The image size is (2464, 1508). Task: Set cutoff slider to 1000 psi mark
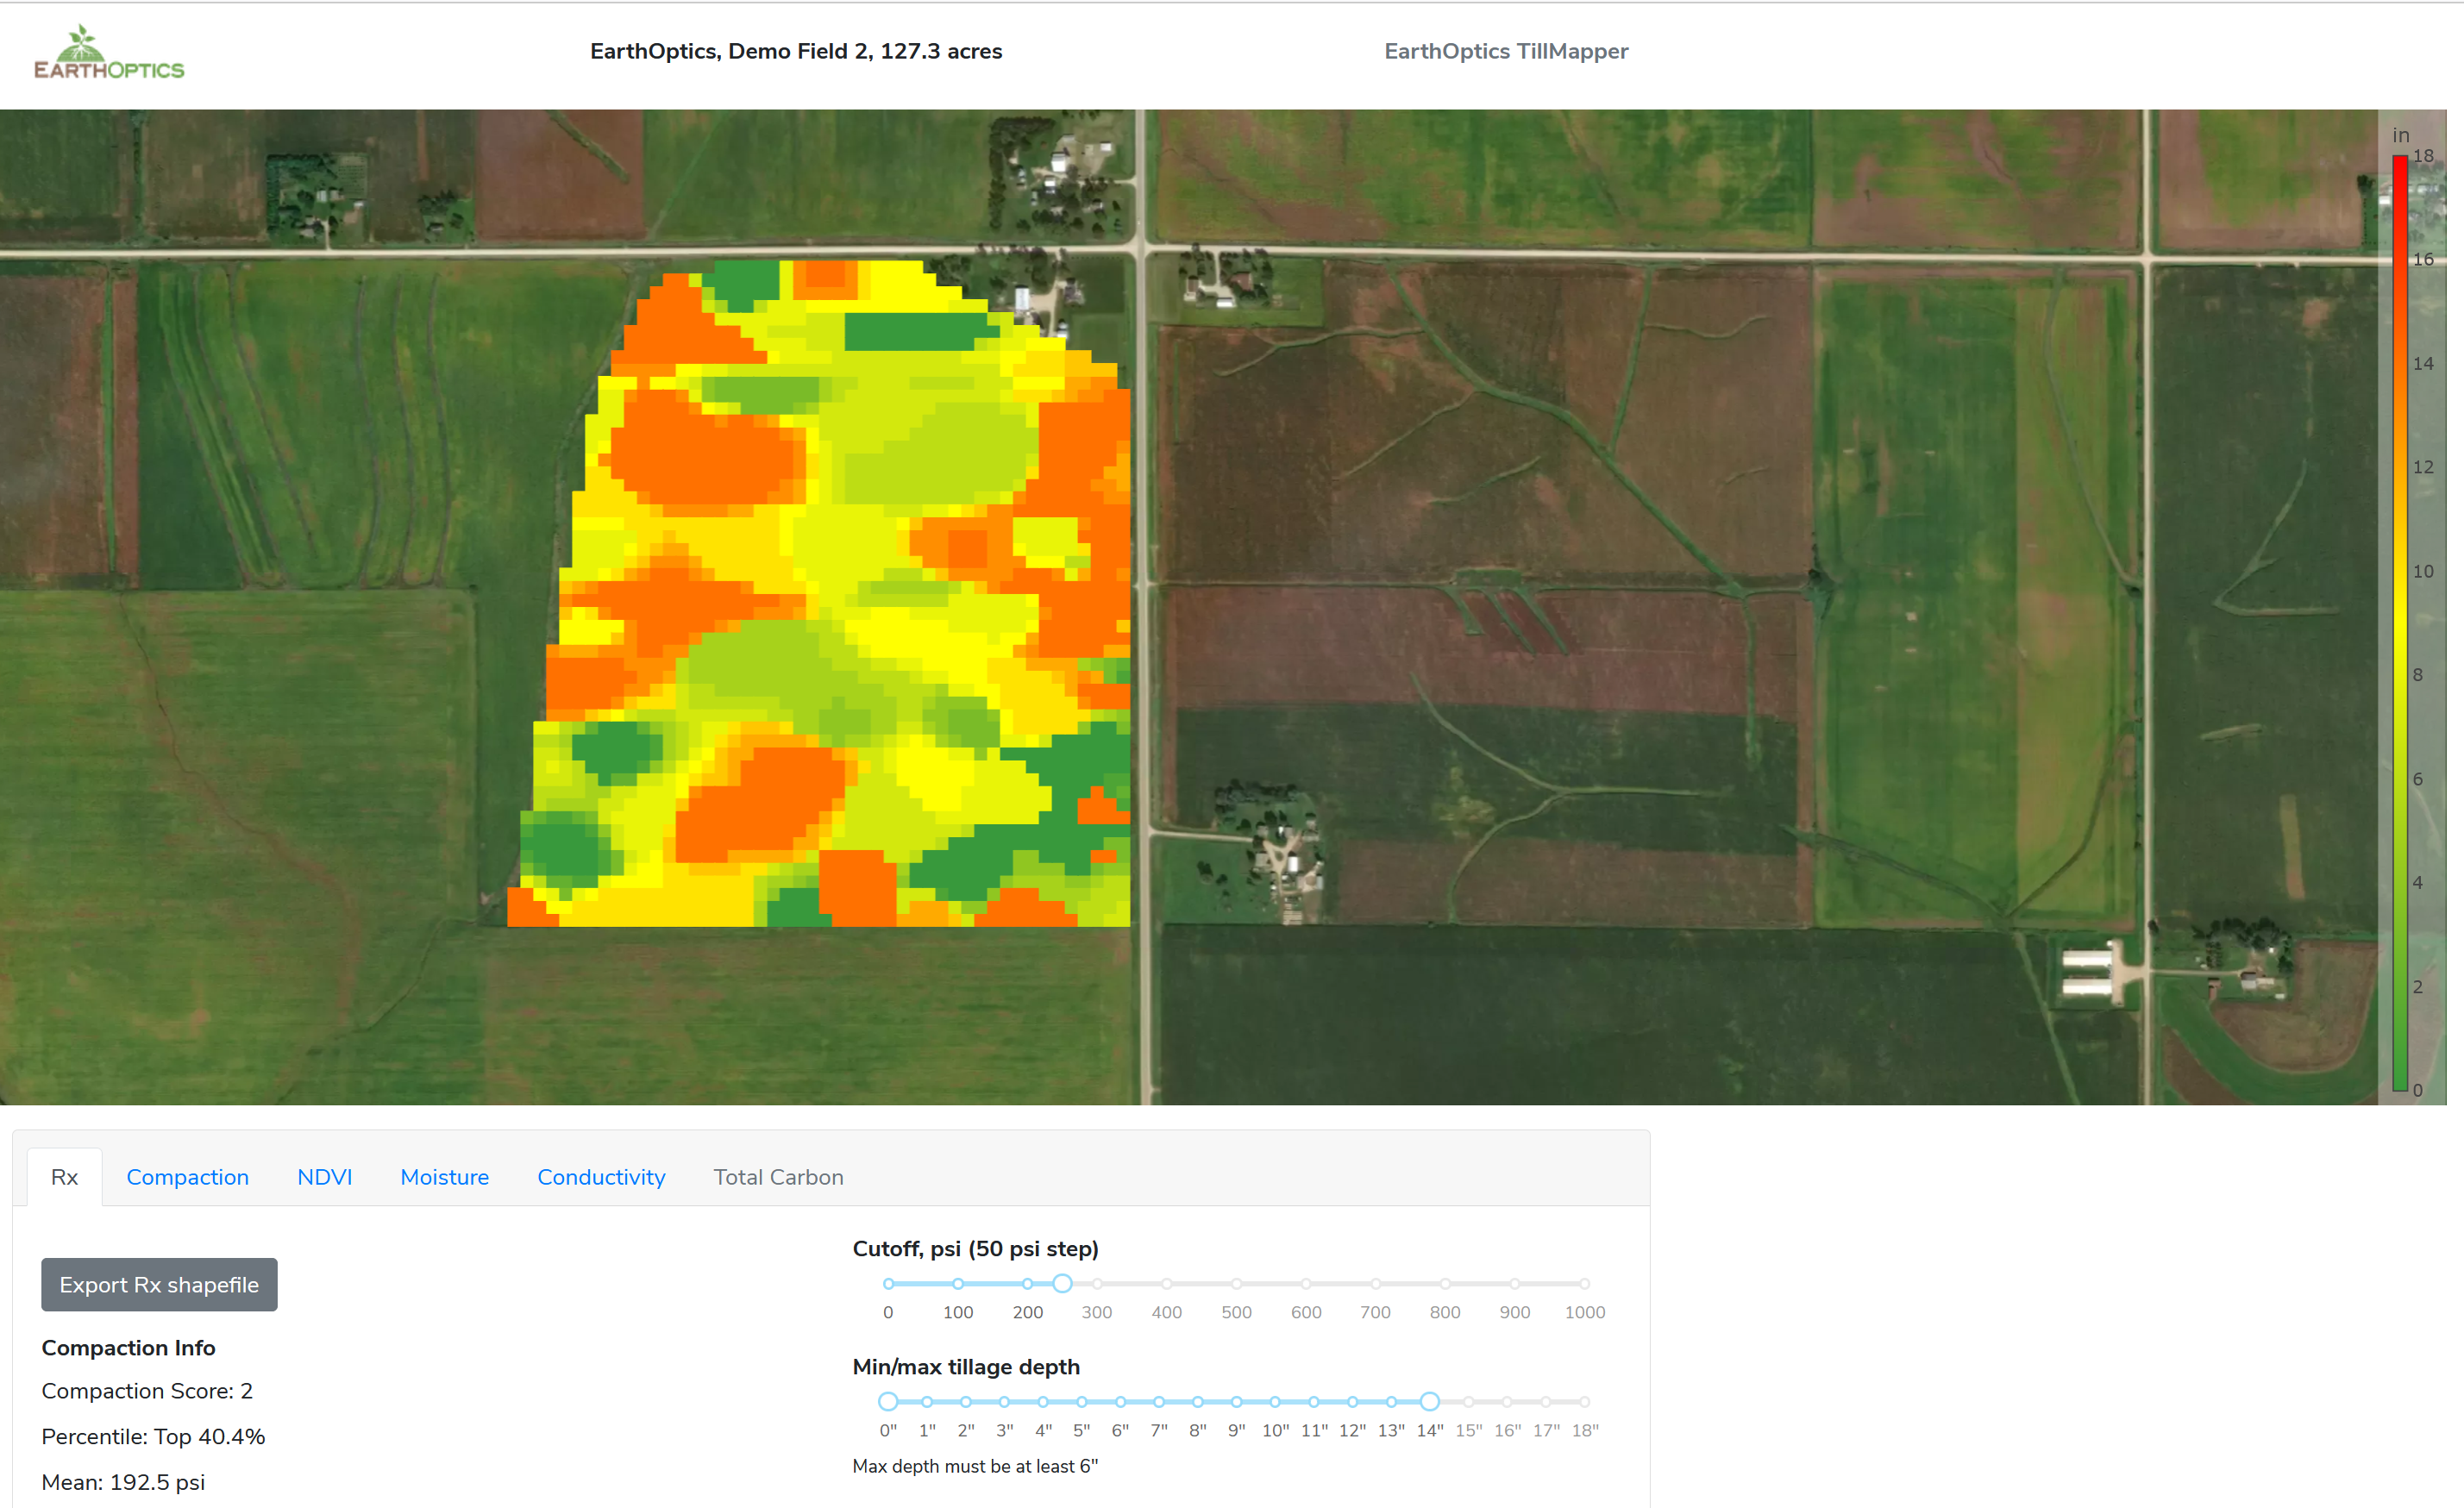(x=1584, y=1284)
